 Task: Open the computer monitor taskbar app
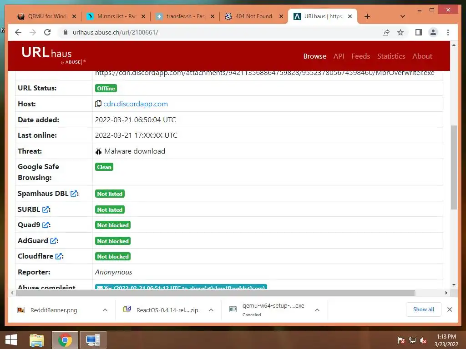point(93,340)
